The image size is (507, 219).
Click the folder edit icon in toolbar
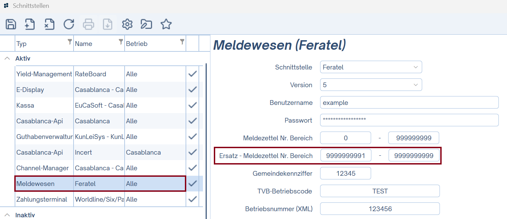[146, 24]
